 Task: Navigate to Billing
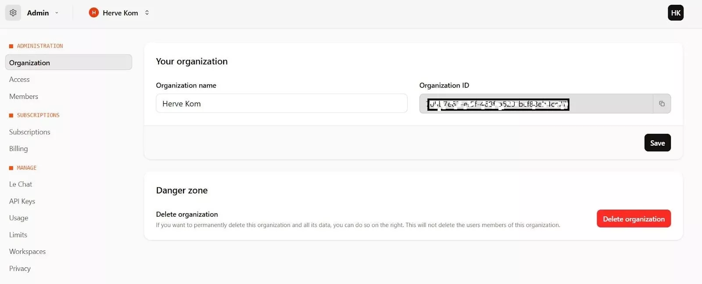coord(18,149)
